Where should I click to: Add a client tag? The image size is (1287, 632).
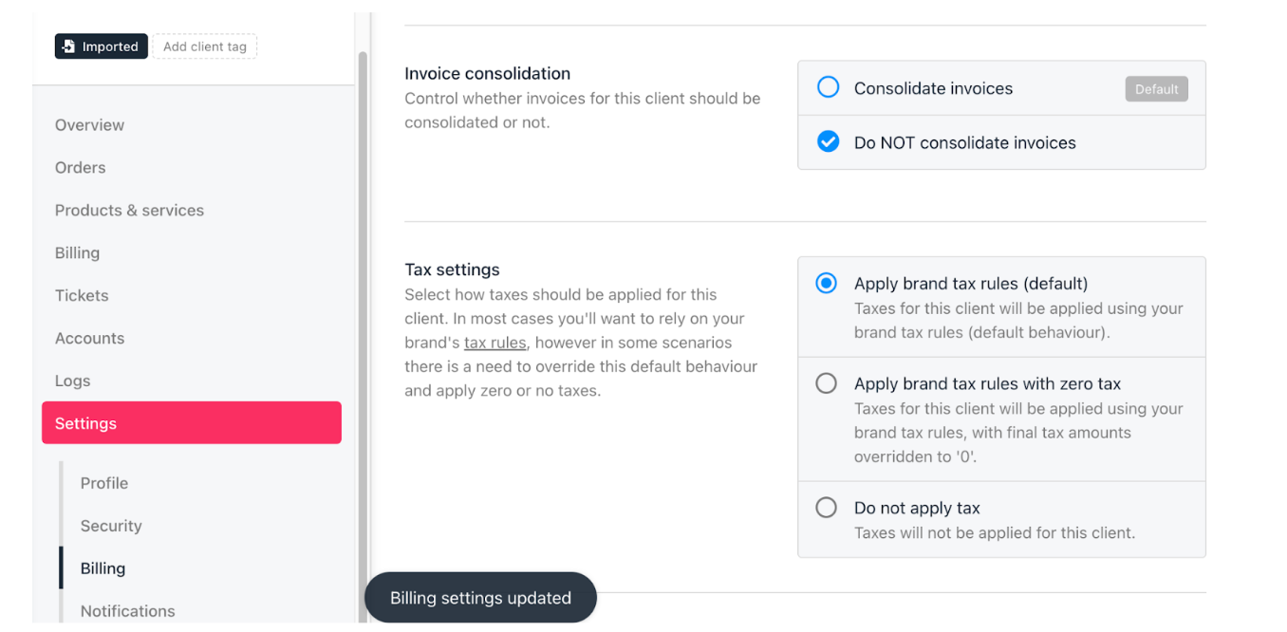click(205, 46)
